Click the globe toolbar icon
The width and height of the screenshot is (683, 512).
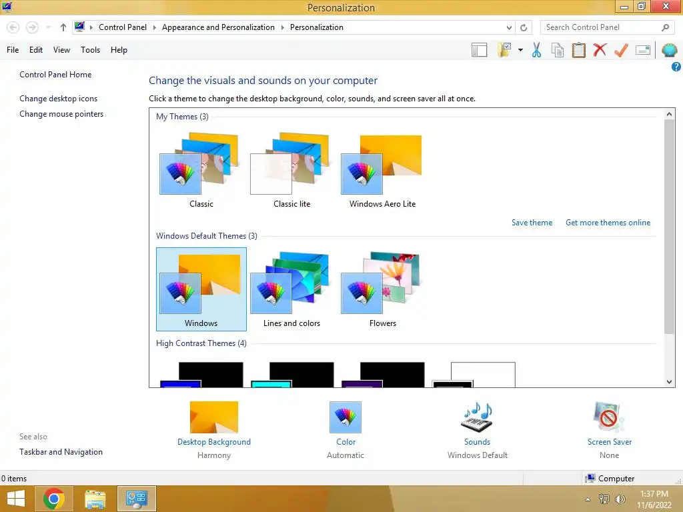pyautogui.click(x=669, y=50)
